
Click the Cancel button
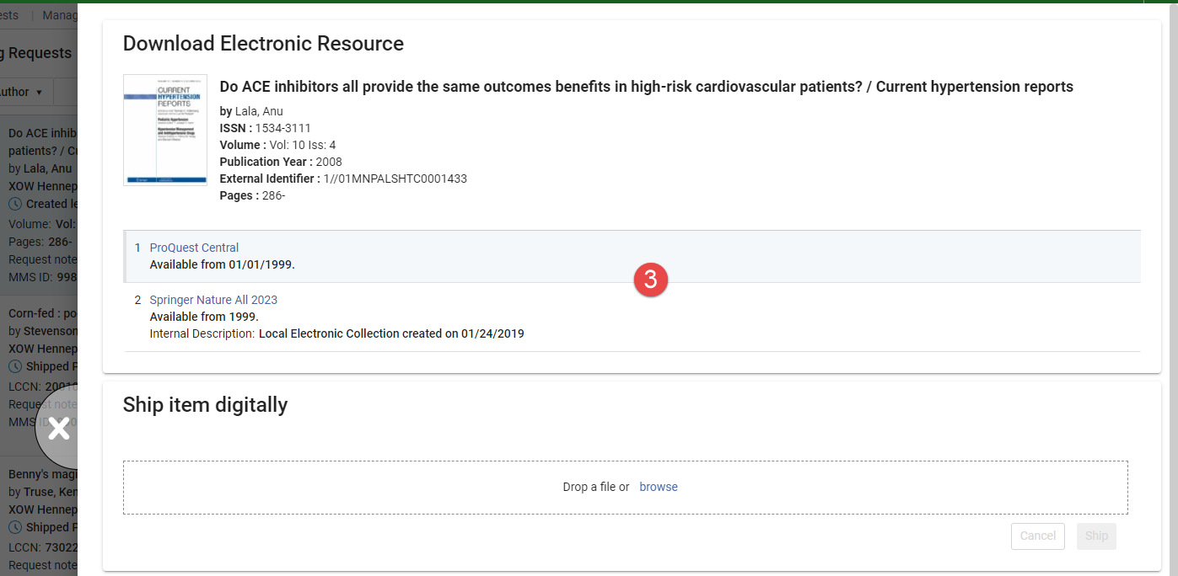1038,536
